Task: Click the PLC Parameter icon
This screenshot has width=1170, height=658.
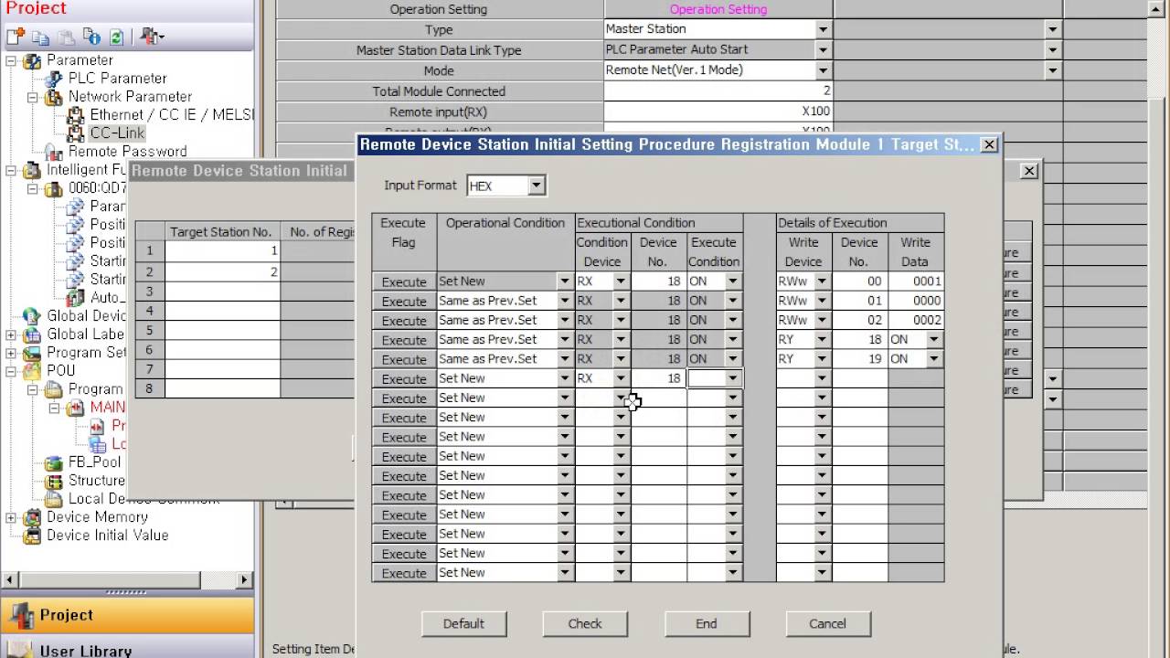Action: (55, 79)
